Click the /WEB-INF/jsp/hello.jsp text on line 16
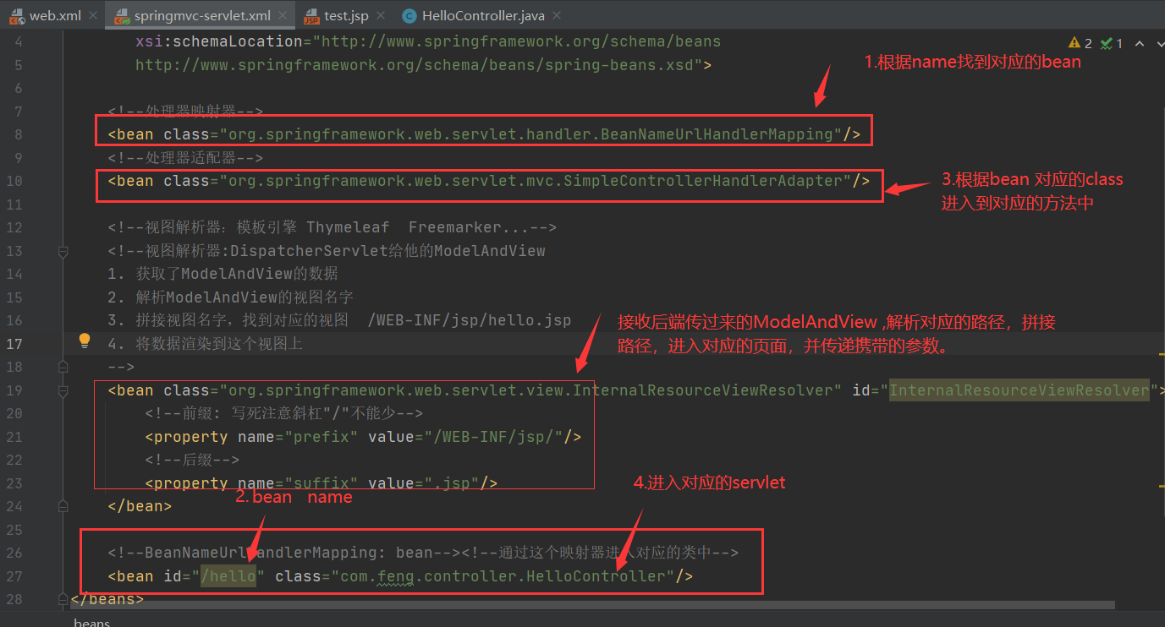The height and width of the screenshot is (627, 1165). pos(470,320)
